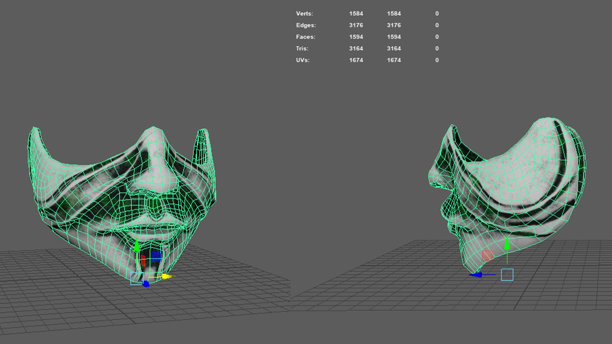
Task: Click the "Faces:" label in the poly count
Action: pyautogui.click(x=306, y=37)
